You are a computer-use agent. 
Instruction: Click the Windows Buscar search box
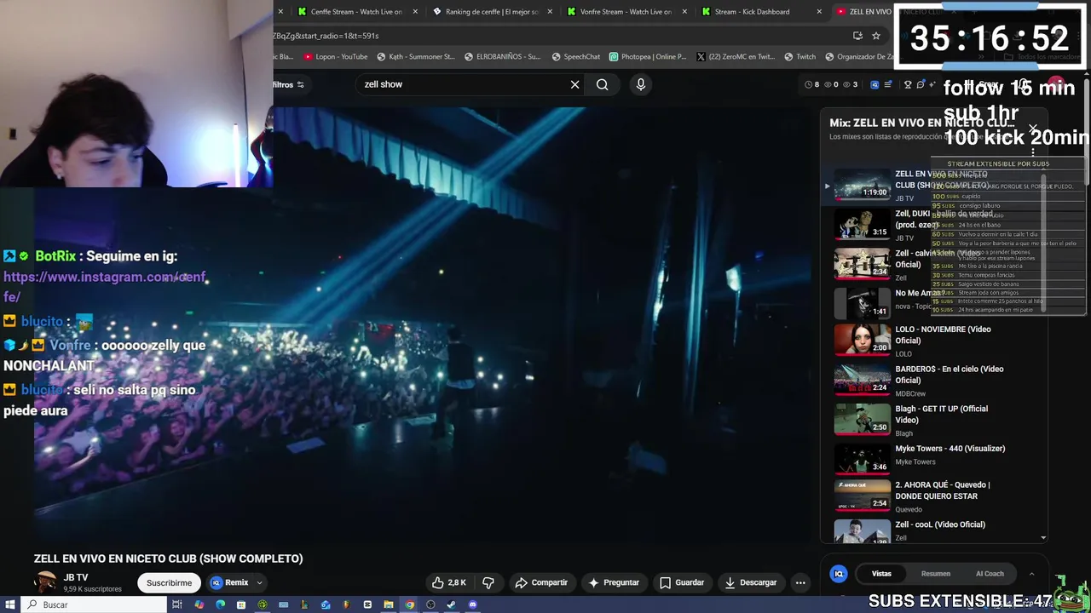[x=94, y=604]
